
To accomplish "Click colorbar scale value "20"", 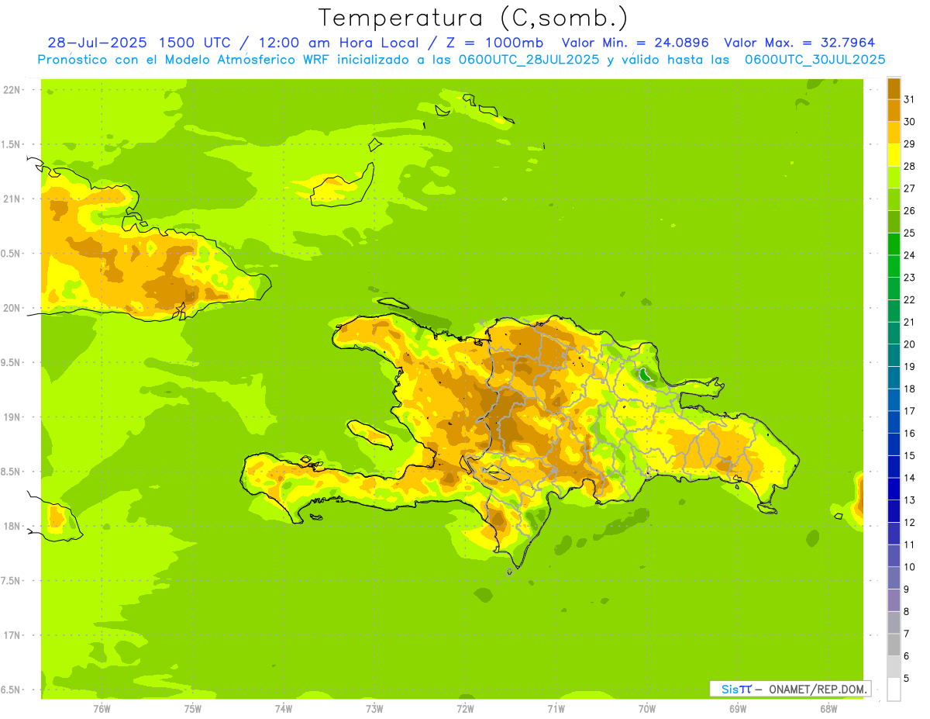I will click(x=909, y=344).
